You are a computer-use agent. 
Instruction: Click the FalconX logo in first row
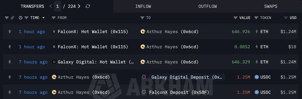pos(54,31)
